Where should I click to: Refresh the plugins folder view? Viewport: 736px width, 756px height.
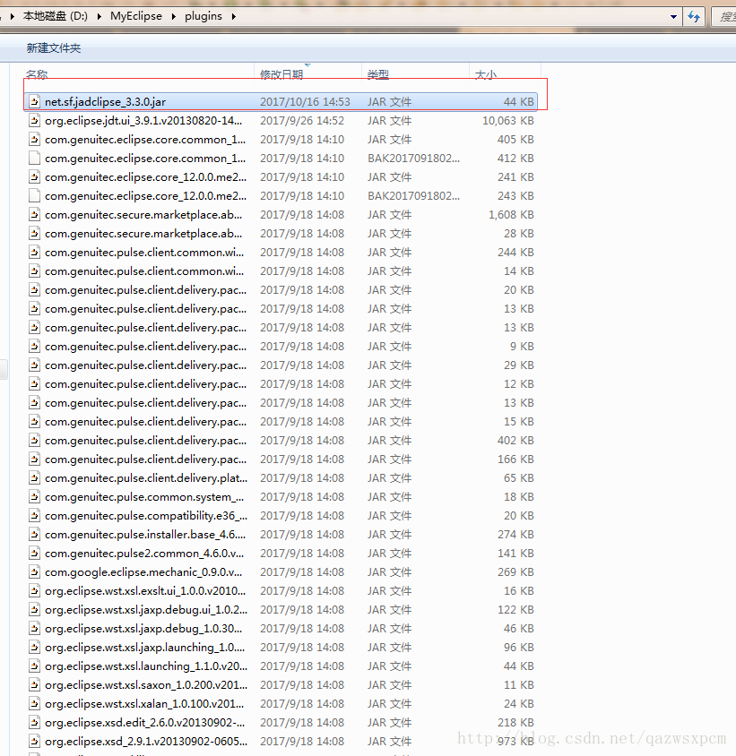(x=694, y=16)
